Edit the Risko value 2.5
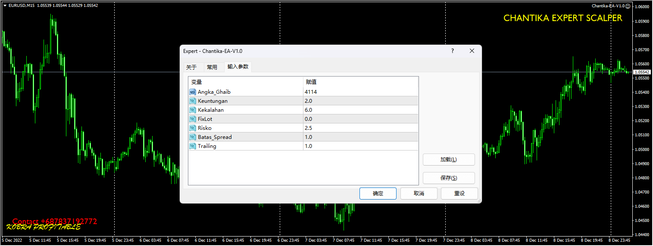Viewport: 653px width, 246px height. click(360, 128)
